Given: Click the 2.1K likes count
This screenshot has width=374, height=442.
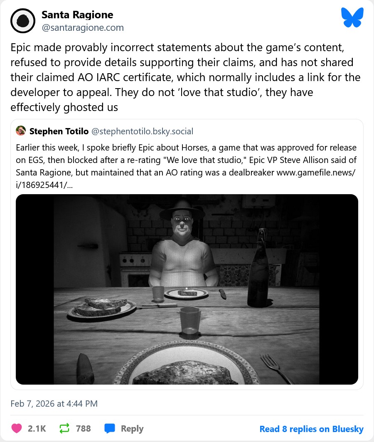Looking at the screenshot, I should [37, 429].
